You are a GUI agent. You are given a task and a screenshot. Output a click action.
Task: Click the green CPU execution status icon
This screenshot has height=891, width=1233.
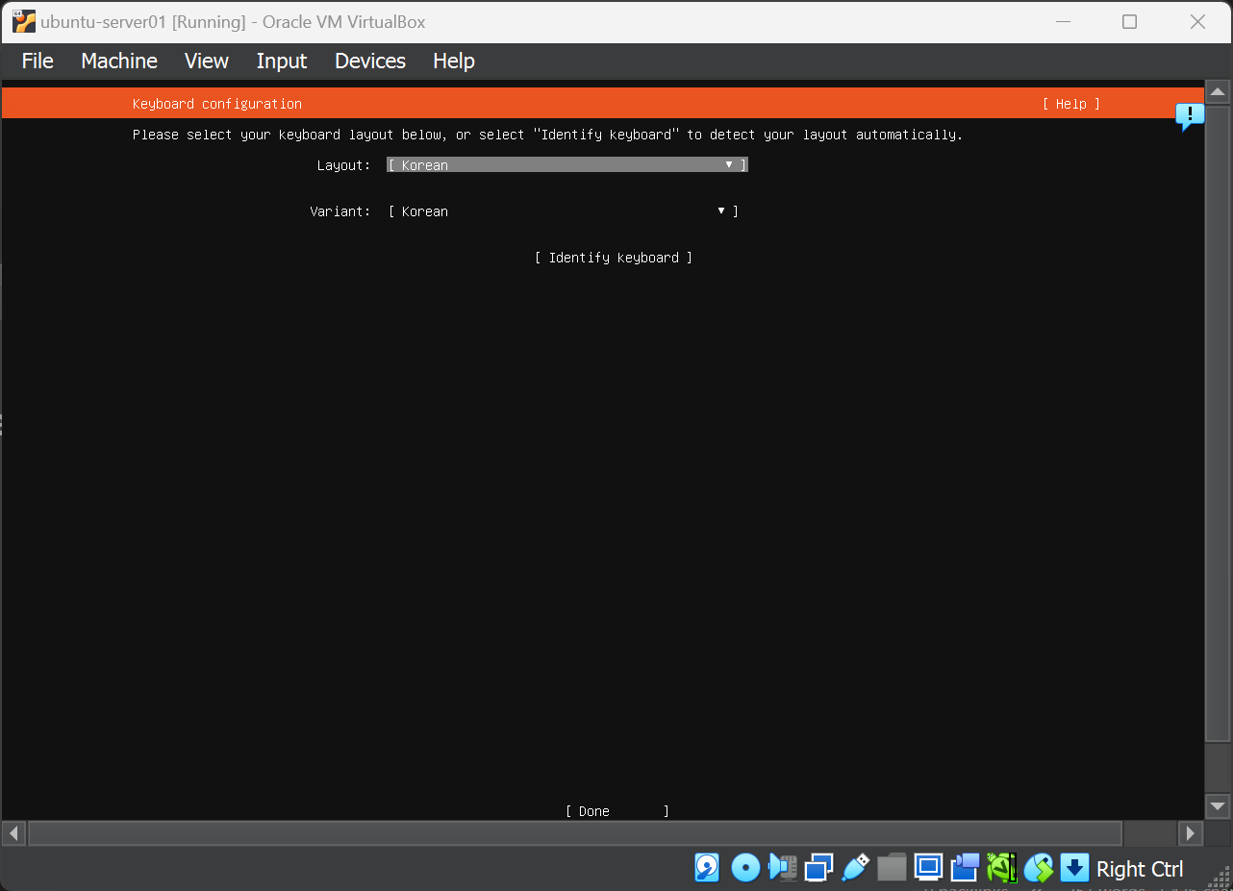click(x=1002, y=868)
